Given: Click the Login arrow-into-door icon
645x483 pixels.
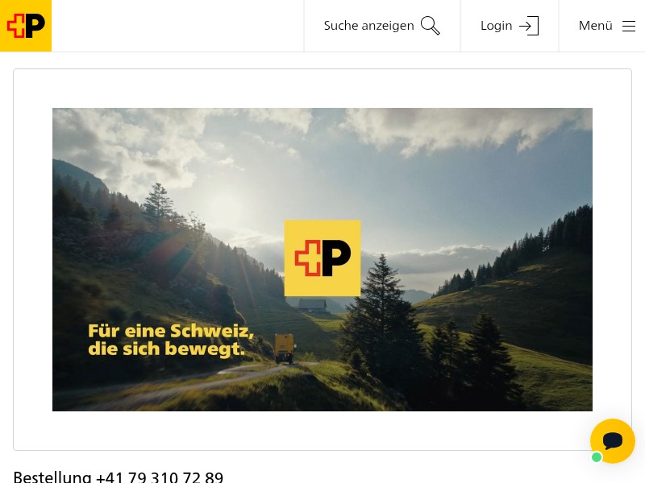Looking at the screenshot, I should coord(529,26).
